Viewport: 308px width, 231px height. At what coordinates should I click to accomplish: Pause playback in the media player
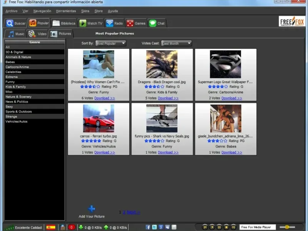pyautogui.click(x=219, y=227)
